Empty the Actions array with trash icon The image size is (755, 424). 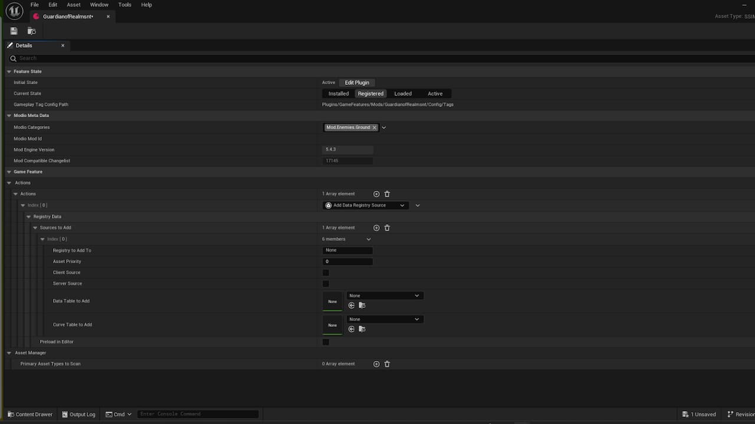tap(387, 194)
